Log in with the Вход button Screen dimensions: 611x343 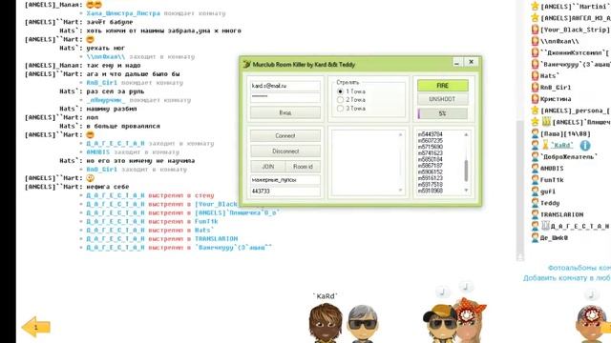(x=285, y=112)
